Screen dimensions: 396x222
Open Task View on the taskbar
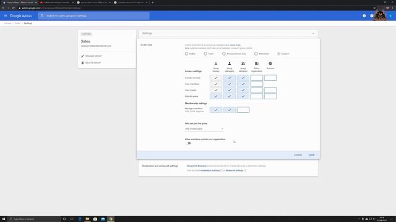click(72, 219)
